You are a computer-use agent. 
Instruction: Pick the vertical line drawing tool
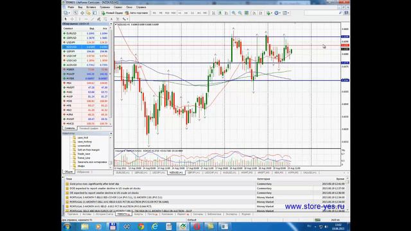coord(80,19)
